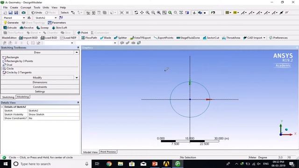Select the Circle by 3 Tangents tool
This screenshot has width=299, height=168.
17,72
